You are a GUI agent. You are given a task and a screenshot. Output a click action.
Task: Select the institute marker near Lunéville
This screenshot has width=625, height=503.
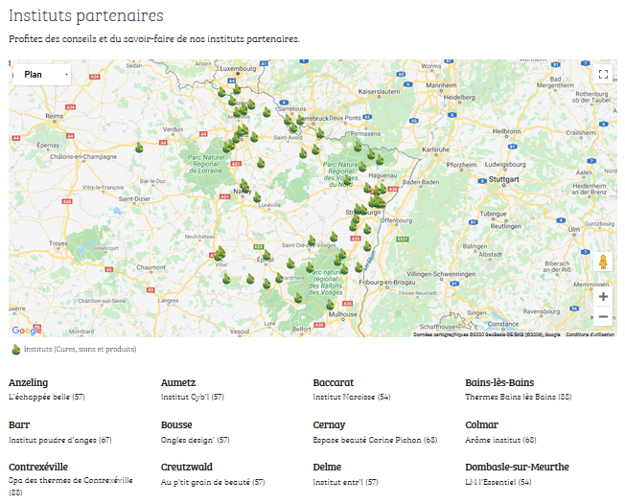(x=257, y=197)
